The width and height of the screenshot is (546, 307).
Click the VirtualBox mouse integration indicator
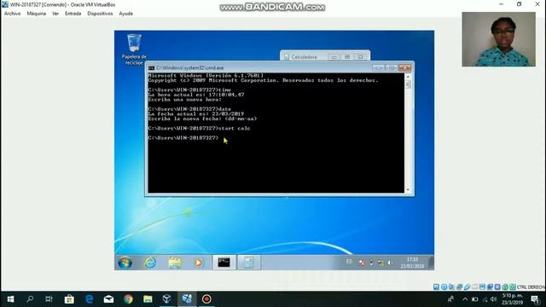(505, 287)
